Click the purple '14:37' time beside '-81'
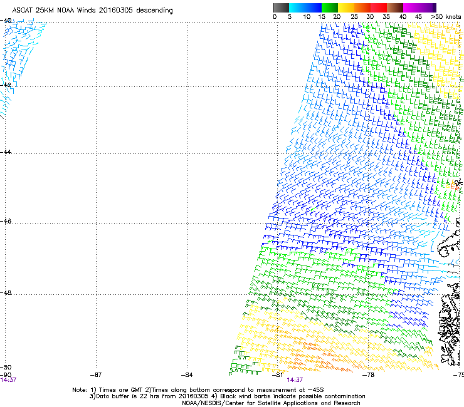 [x=295, y=380]
